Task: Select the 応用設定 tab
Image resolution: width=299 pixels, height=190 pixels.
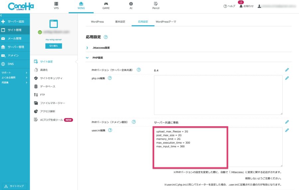Action: click(x=143, y=22)
